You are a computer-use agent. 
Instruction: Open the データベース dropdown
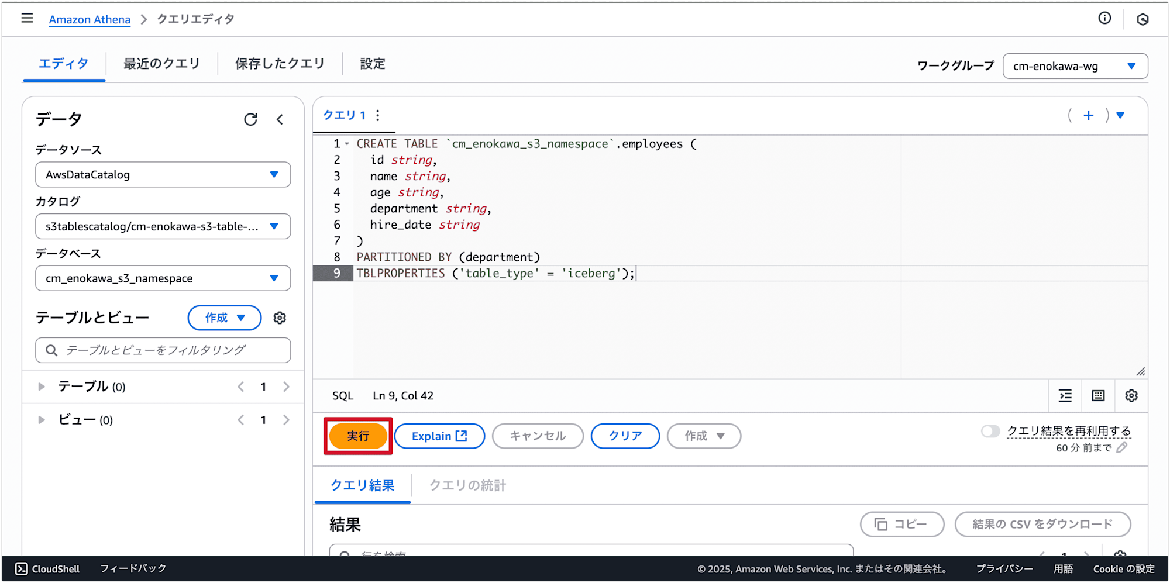(163, 278)
